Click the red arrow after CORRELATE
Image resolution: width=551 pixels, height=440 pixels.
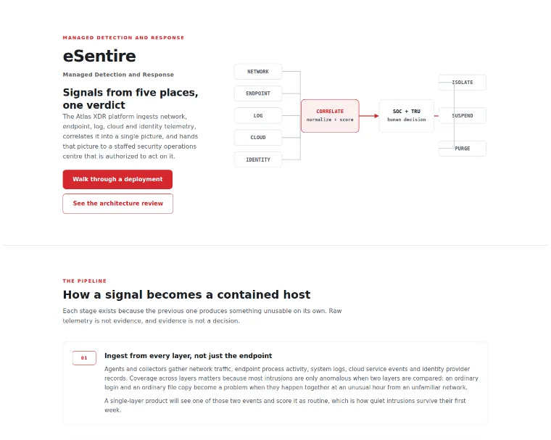(x=369, y=116)
